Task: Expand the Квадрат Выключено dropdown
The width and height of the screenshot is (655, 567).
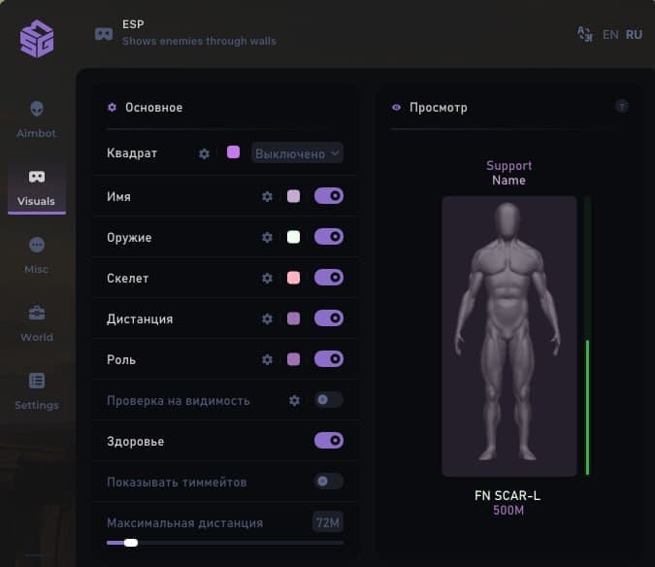Action: click(x=297, y=153)
